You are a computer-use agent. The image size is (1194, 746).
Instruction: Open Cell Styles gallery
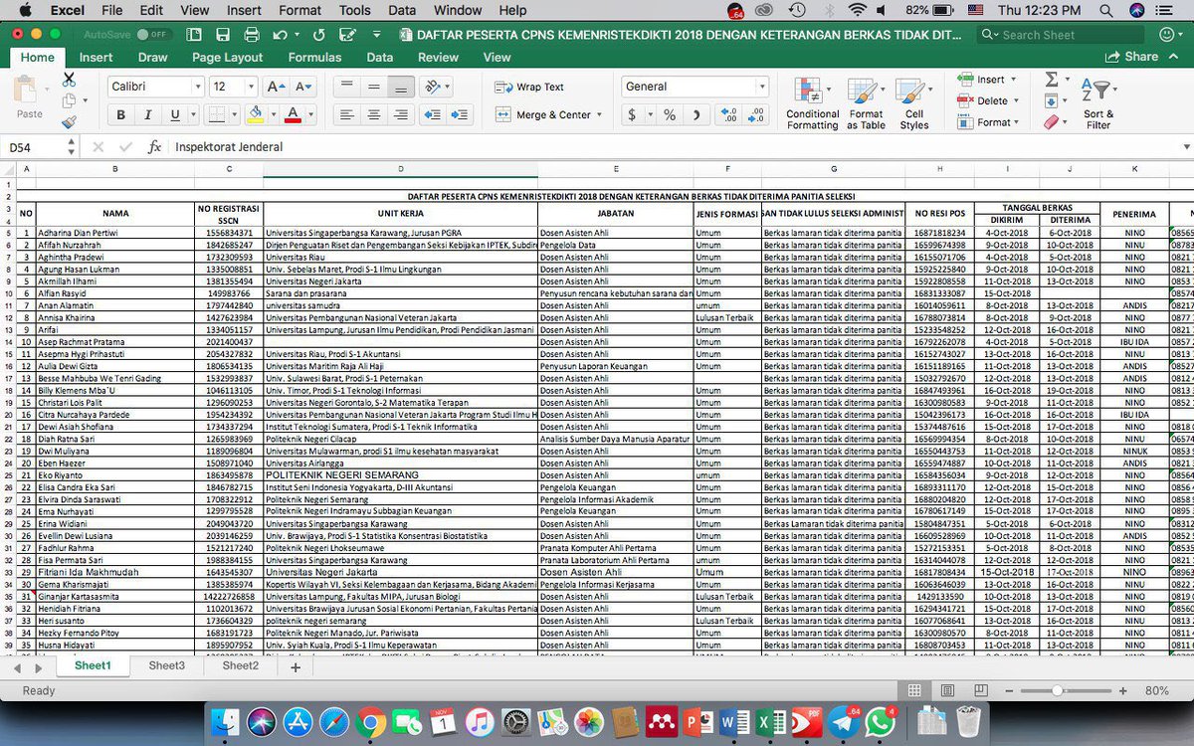[913, 104]
